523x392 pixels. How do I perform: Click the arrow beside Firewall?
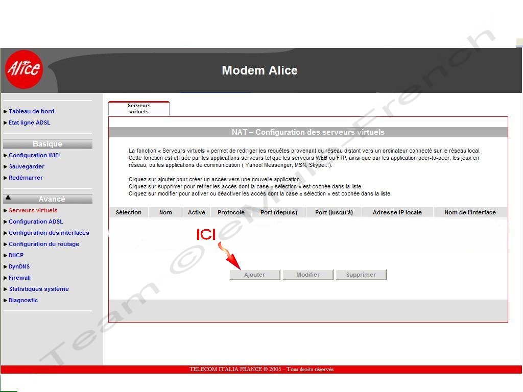click(x=5, y=278)
